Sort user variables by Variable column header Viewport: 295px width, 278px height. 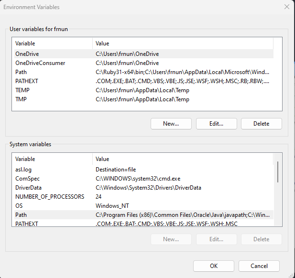[52, 43]
